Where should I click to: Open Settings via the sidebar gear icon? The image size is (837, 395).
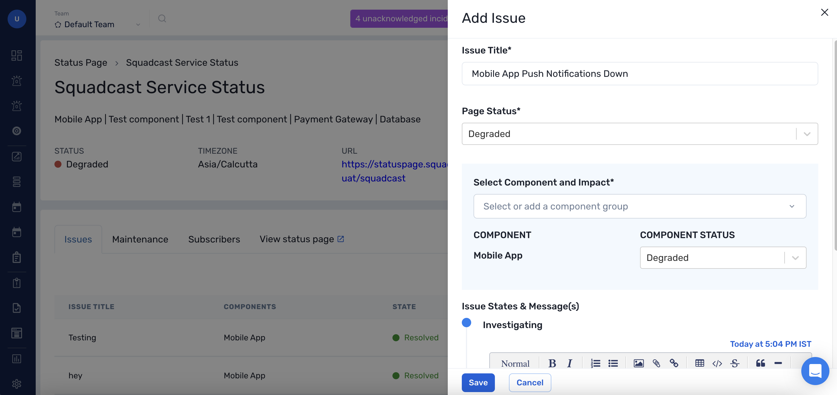(17, 384)
